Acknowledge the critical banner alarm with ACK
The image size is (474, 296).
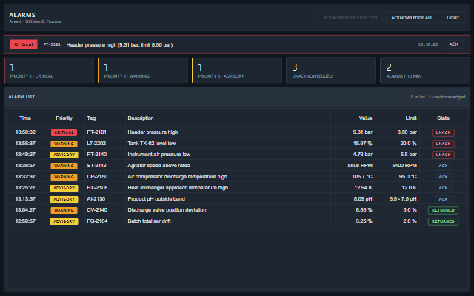pos(454,44)
